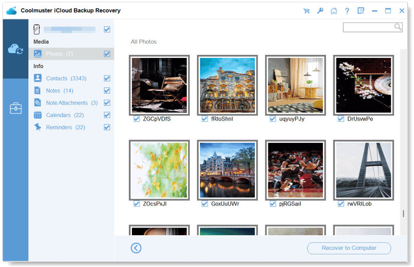
Task: Go back with the circular arrow button
Action: tap(136, 248)
